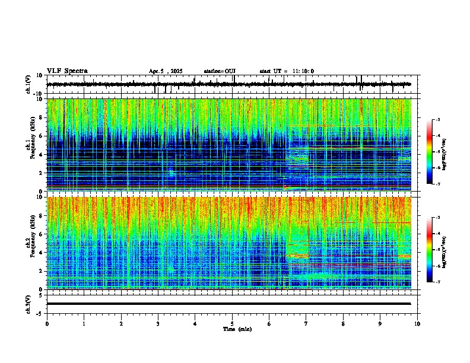Click the "-7" label on ch.2 color scale
This screenshot has width=470, height=363.
(438, 282)
